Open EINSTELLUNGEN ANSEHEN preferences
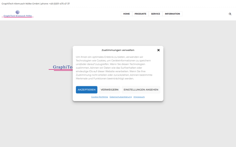Screen dimensions: 236x147 point(141,90)
